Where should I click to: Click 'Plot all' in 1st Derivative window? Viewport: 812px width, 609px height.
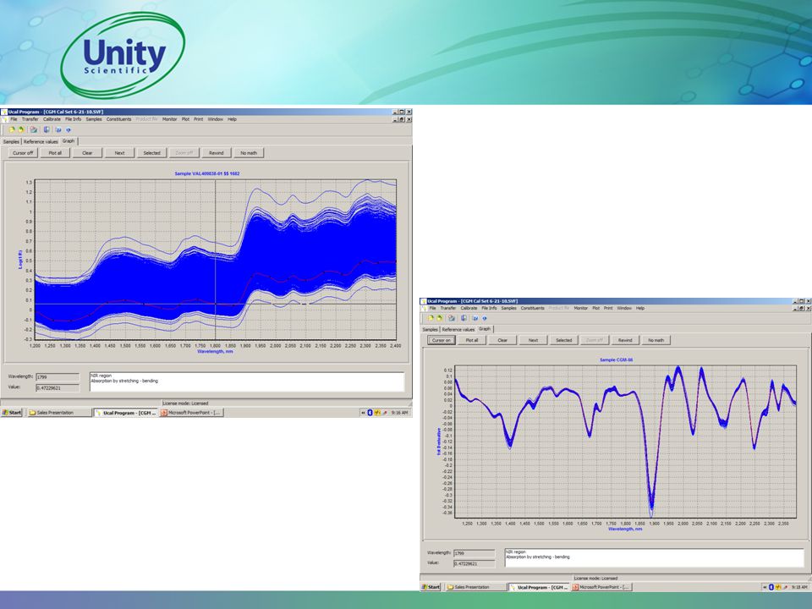[472, 340]
